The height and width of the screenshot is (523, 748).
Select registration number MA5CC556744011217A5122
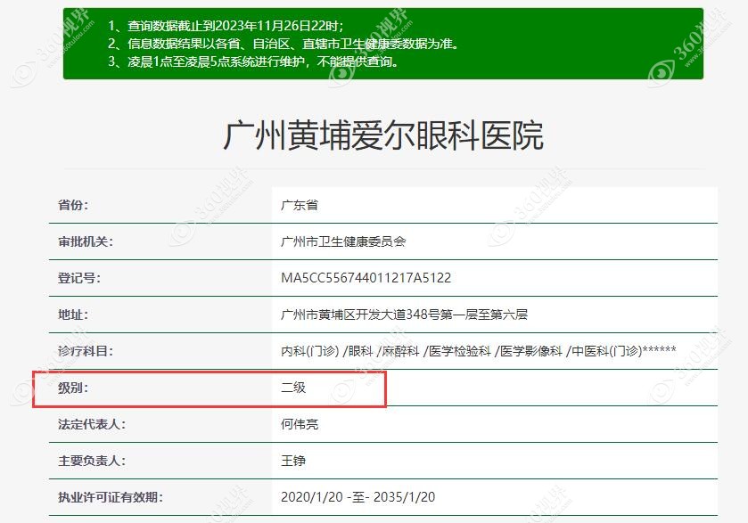coord(366,278)
